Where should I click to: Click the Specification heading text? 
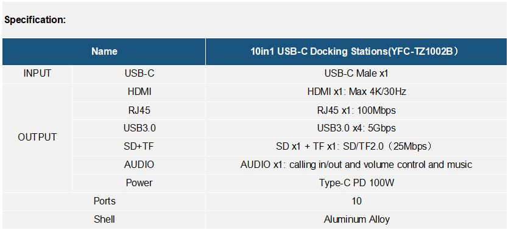35,20
